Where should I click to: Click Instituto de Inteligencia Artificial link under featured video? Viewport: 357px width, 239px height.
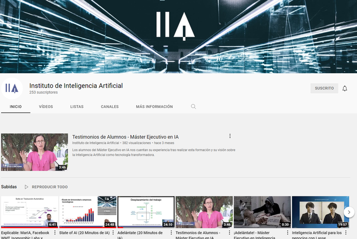point(96,143)
